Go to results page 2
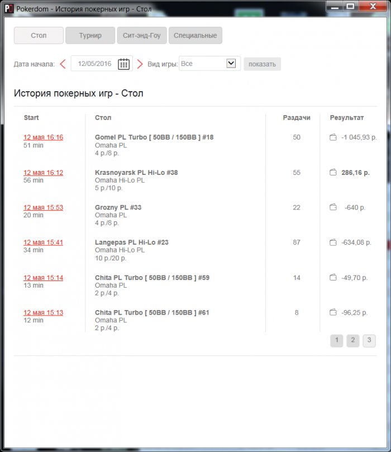This screenshot has height=452, width=391. [353, 340]
